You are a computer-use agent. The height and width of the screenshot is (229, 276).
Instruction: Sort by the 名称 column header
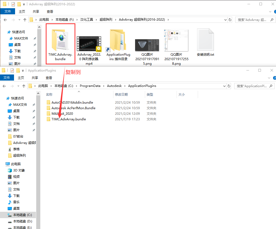49,95
